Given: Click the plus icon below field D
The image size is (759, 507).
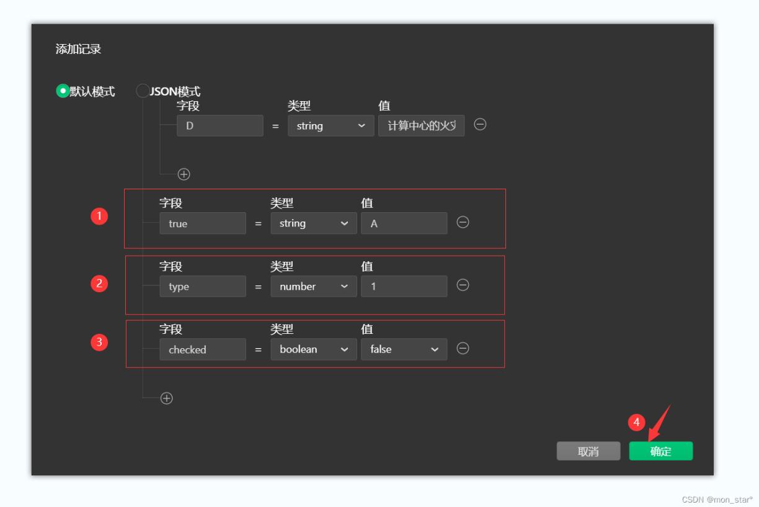Looking at the screenshot, I should click(183, 174).
